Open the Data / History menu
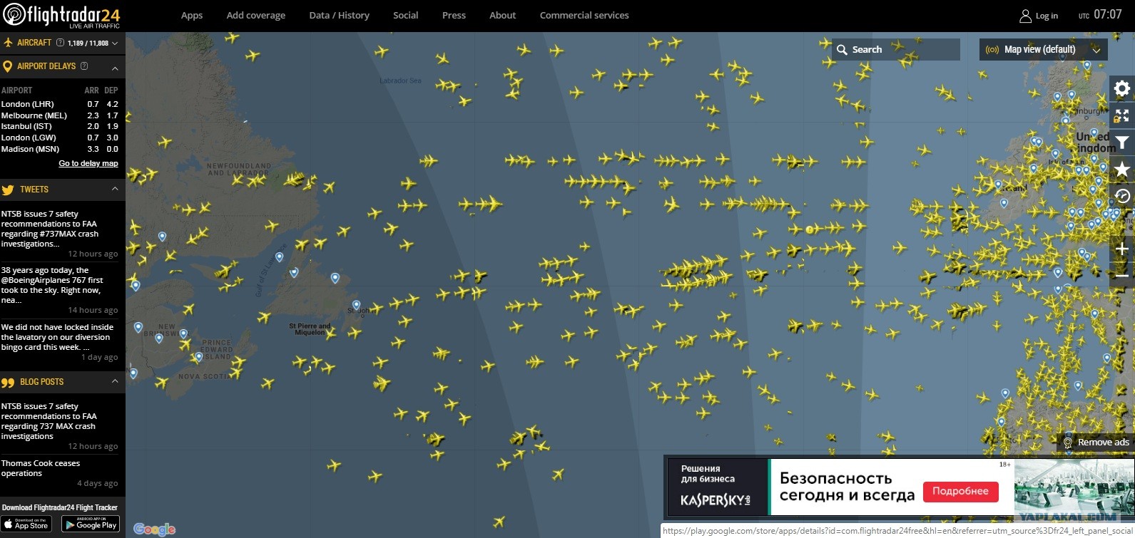The image size is (1135, 538). point(340,16)
